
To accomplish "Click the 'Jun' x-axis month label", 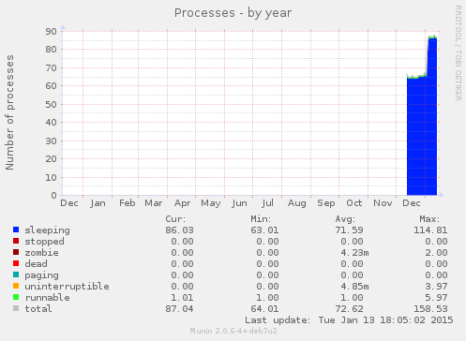I will pos(239,203).
